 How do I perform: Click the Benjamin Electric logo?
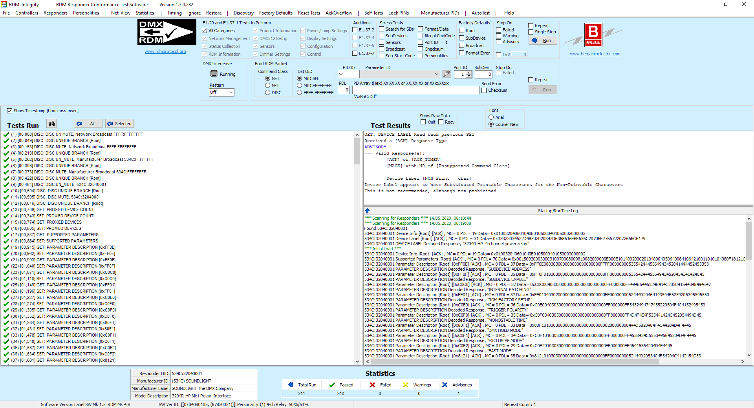pos(593,35)
